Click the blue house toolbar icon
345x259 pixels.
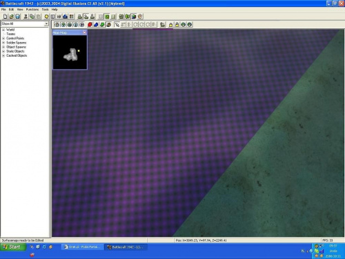tap(66, 17)
